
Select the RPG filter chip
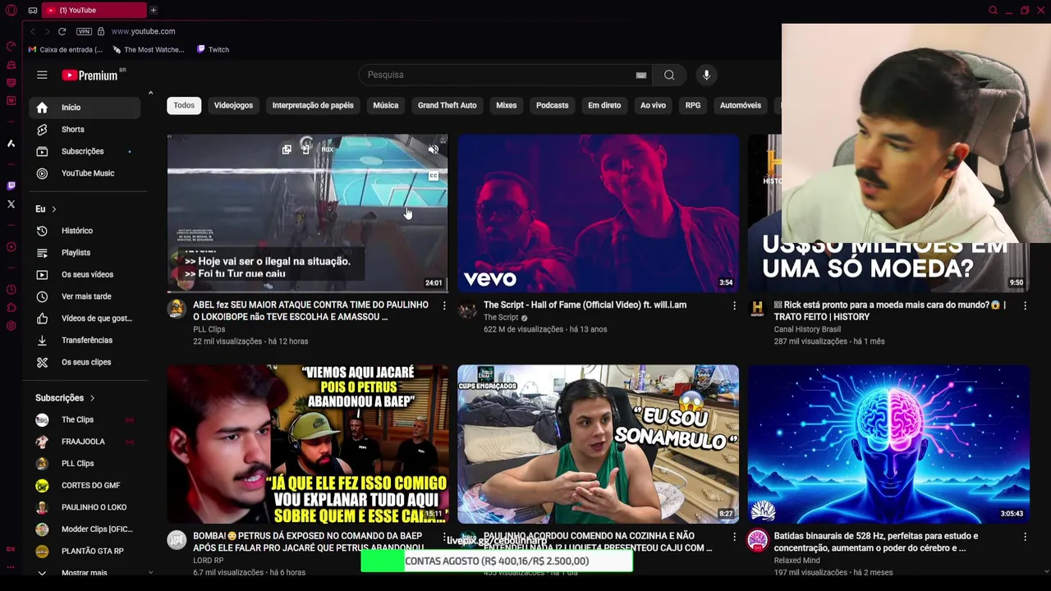tap(693, 105)
